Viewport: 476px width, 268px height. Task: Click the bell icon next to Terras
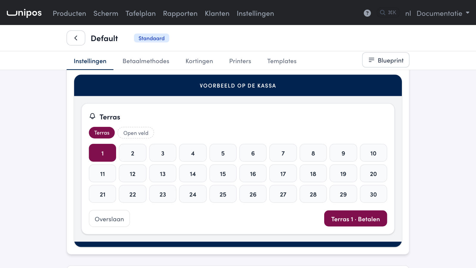[x=93, y=116]
